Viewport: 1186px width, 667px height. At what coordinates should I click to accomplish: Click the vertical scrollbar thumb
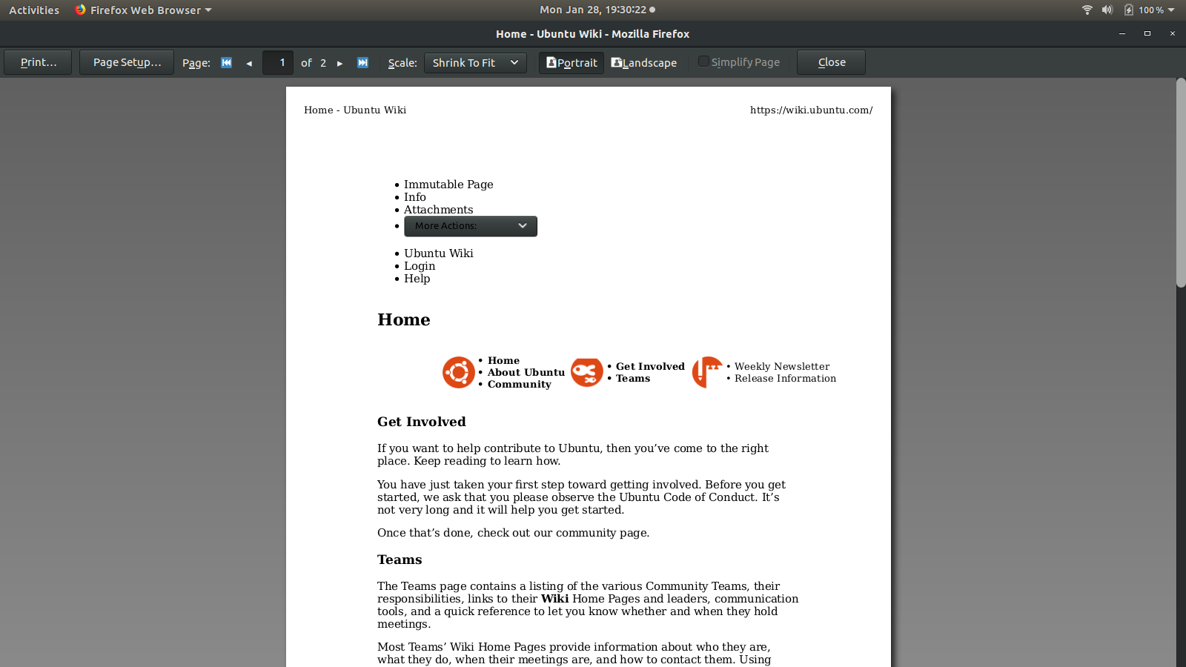pos(1181,182)
